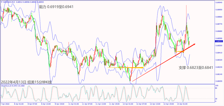
Task: Click the 7 Apr 2022 date label
Action: [x=5, y=104]
